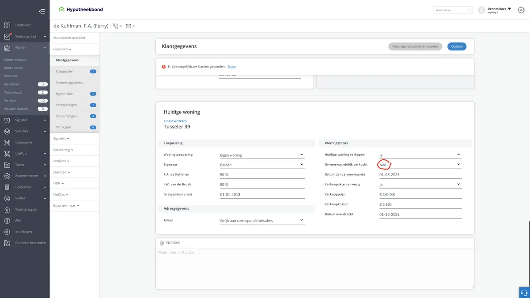Click the phone icon next to client name
The image size is (530, 298).
tap(116, 26)
